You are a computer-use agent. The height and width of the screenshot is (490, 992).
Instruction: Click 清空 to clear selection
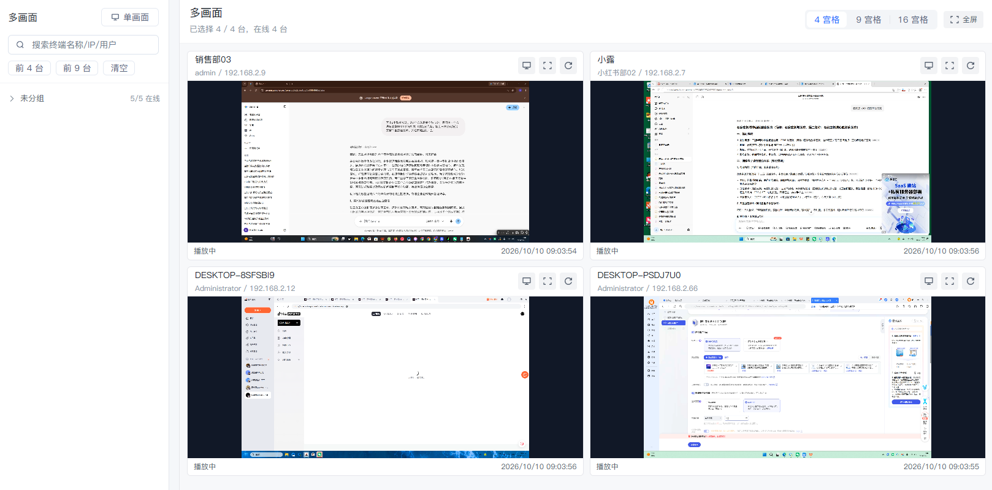(x=119, y=68)
